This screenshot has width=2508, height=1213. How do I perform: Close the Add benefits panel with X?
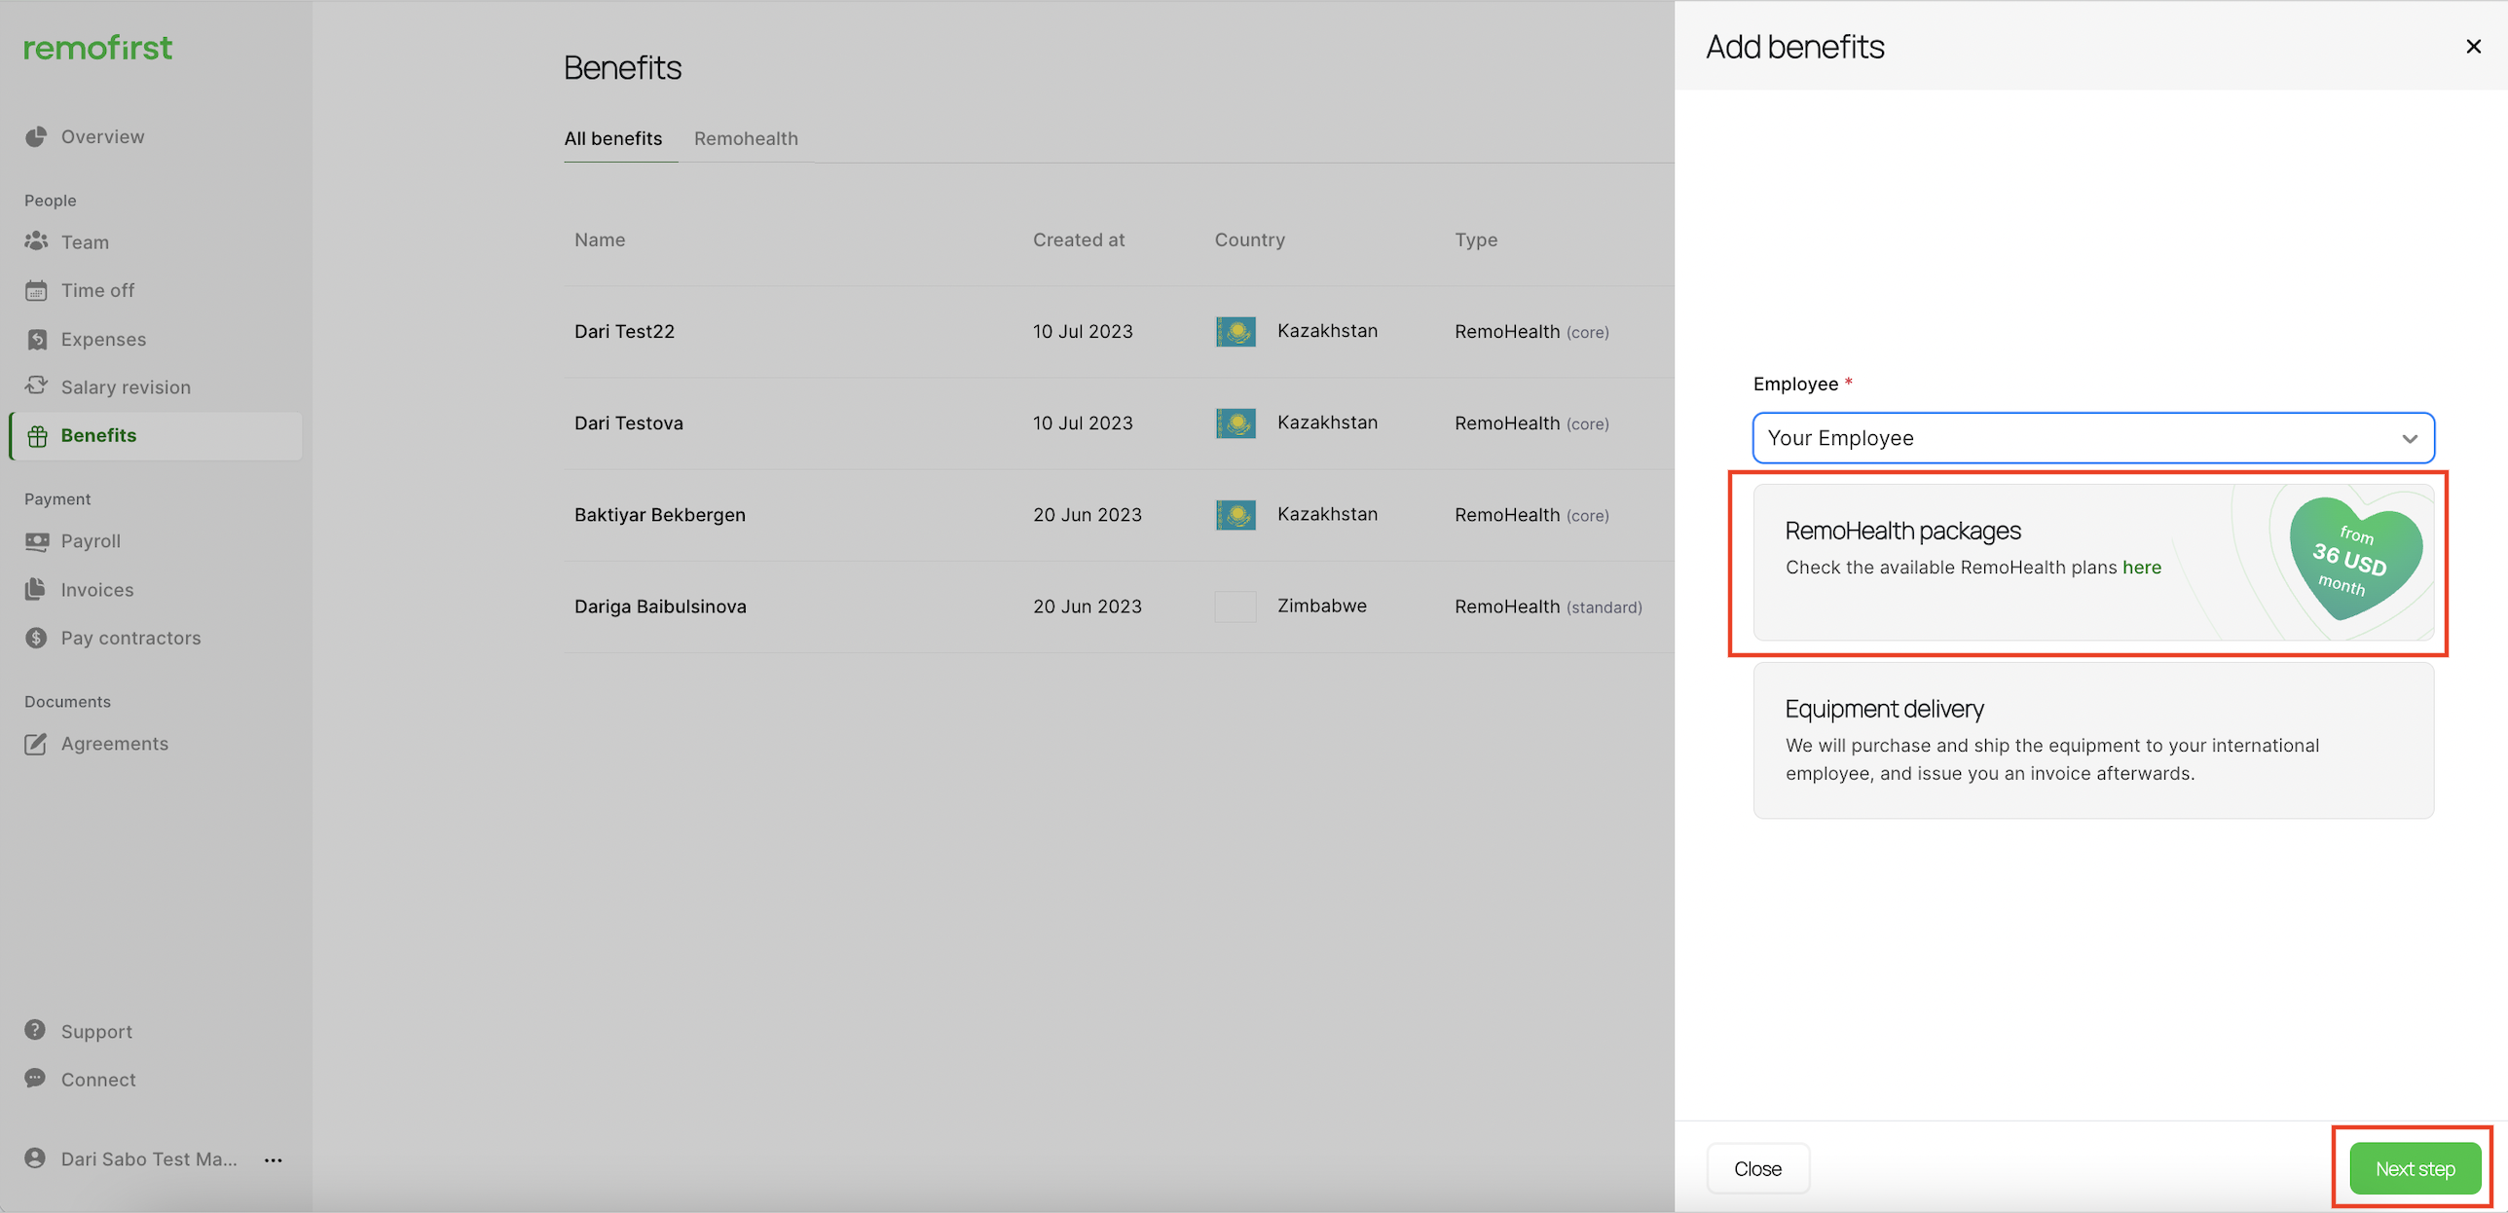point(2473,47)
